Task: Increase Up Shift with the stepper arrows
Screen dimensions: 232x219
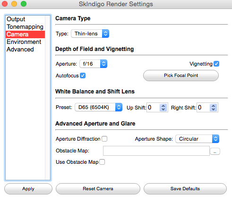Action: click(x=163, y=106)
